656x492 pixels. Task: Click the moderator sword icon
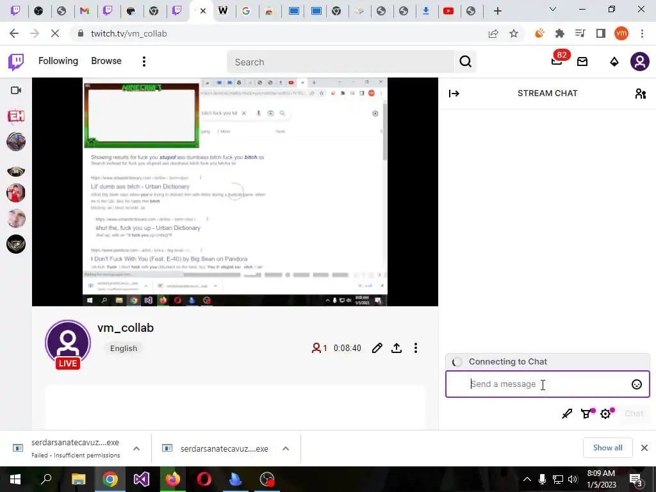tap(567, 414)
